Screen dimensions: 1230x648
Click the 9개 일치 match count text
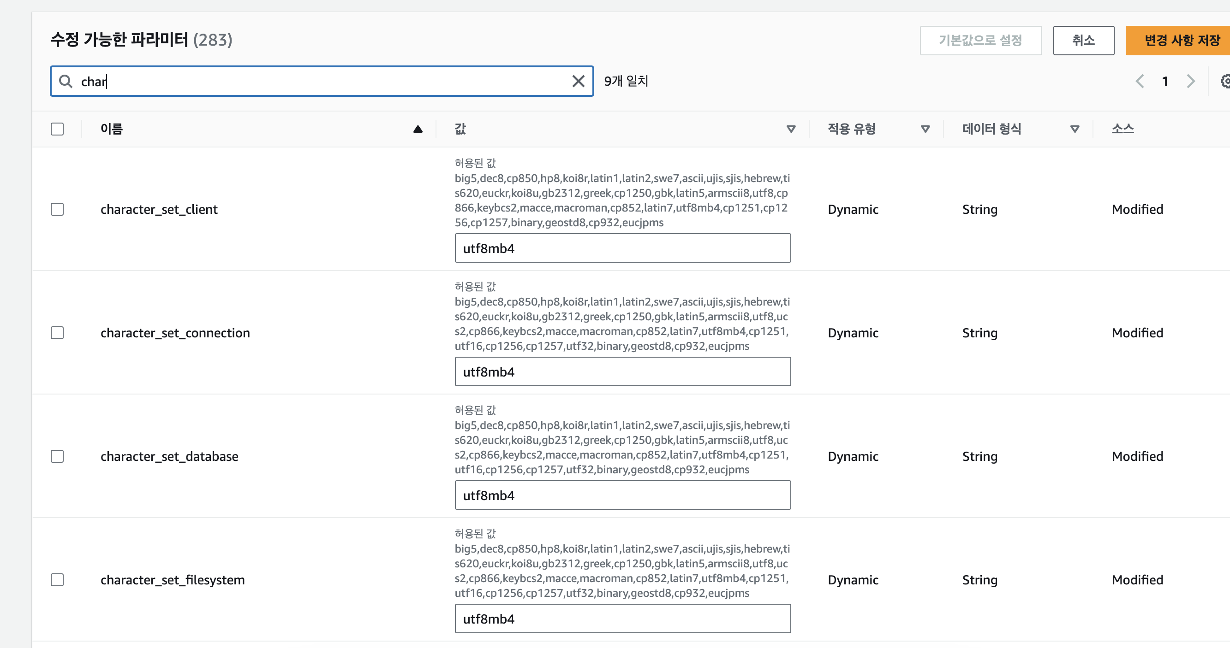pyautogui.click(x=626, y=82)
